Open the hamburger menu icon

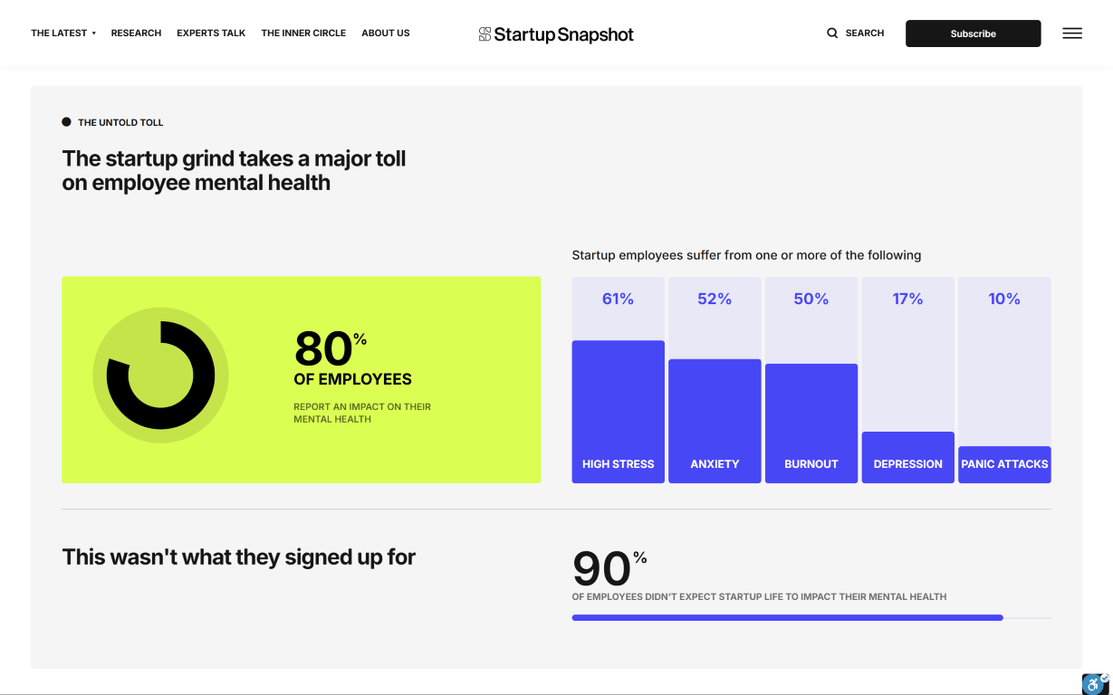[1072, 33]
